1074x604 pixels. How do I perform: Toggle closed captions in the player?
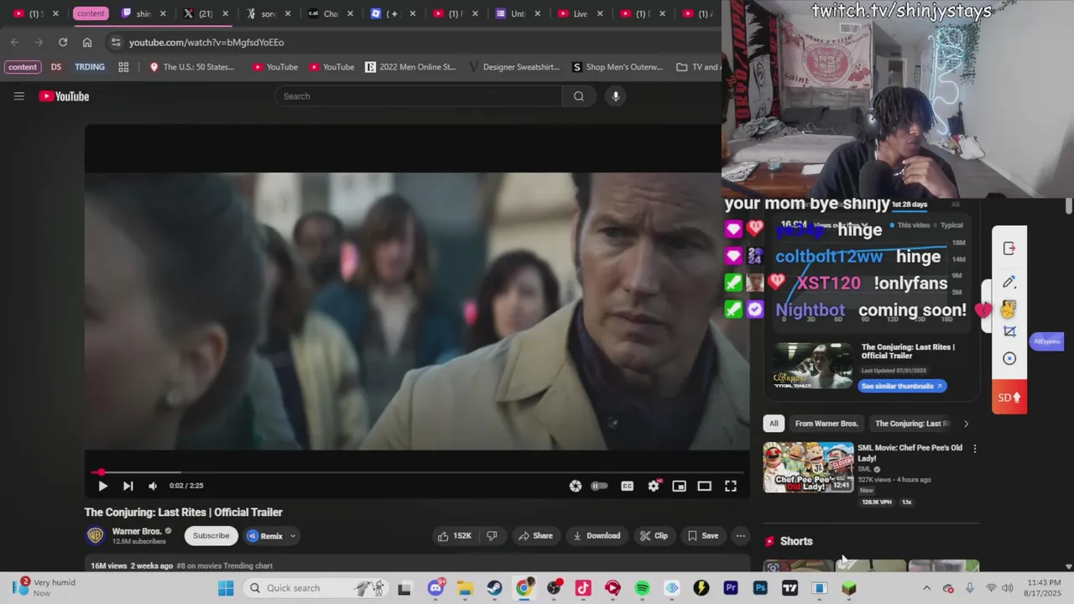(627, 486)
